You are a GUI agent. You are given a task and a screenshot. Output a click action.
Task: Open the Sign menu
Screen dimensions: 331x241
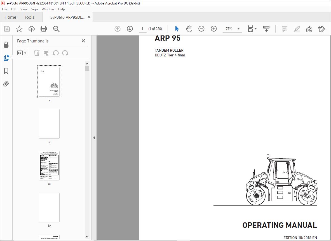34,9
